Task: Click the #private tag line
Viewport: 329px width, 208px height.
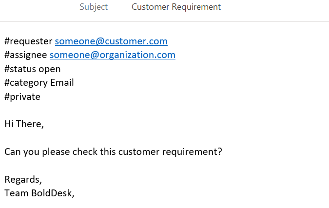Action: pos(22,97)
